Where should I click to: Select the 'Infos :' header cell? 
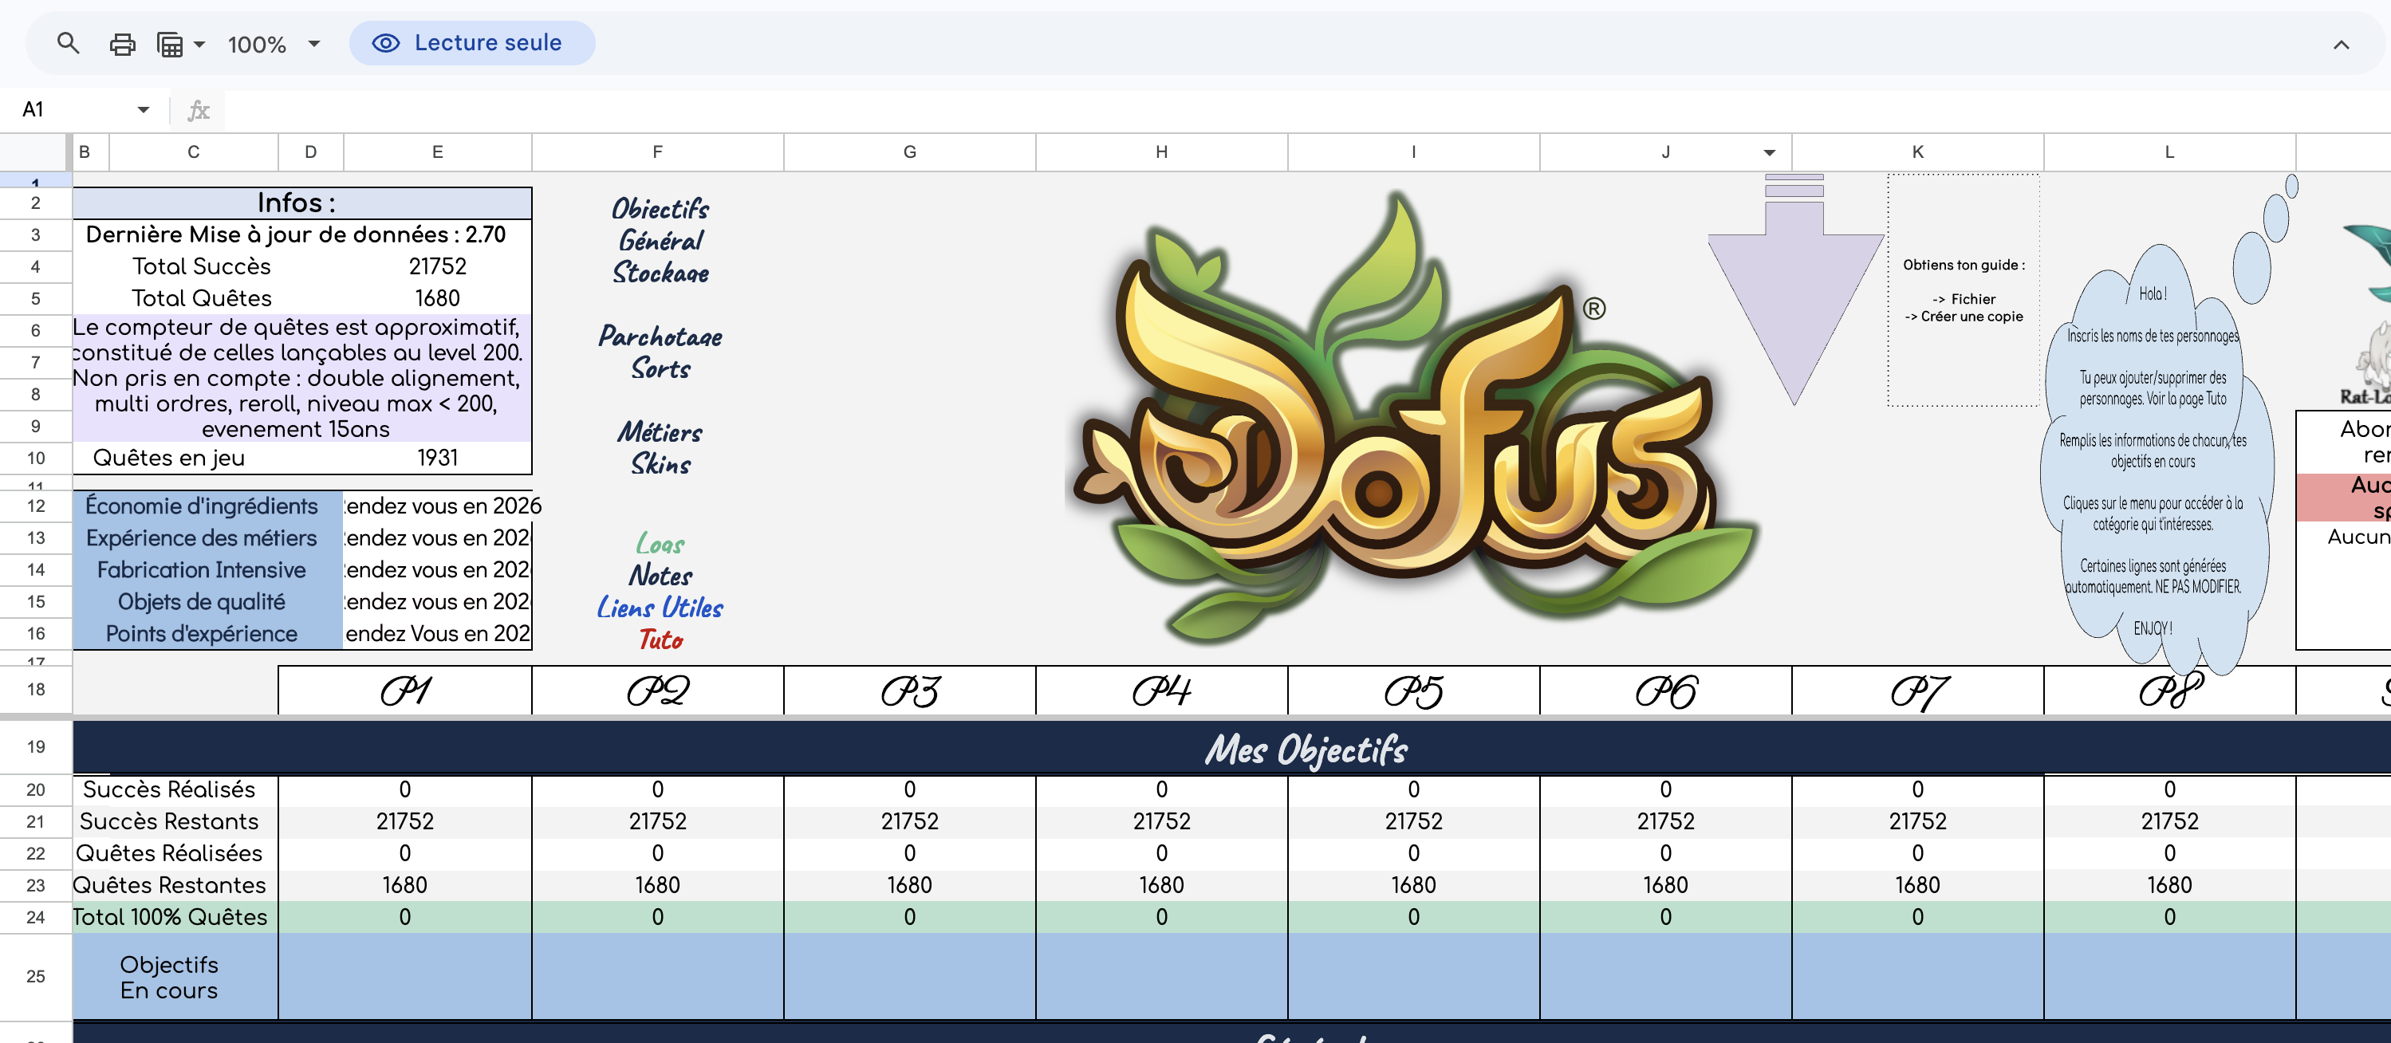[302, 203]
